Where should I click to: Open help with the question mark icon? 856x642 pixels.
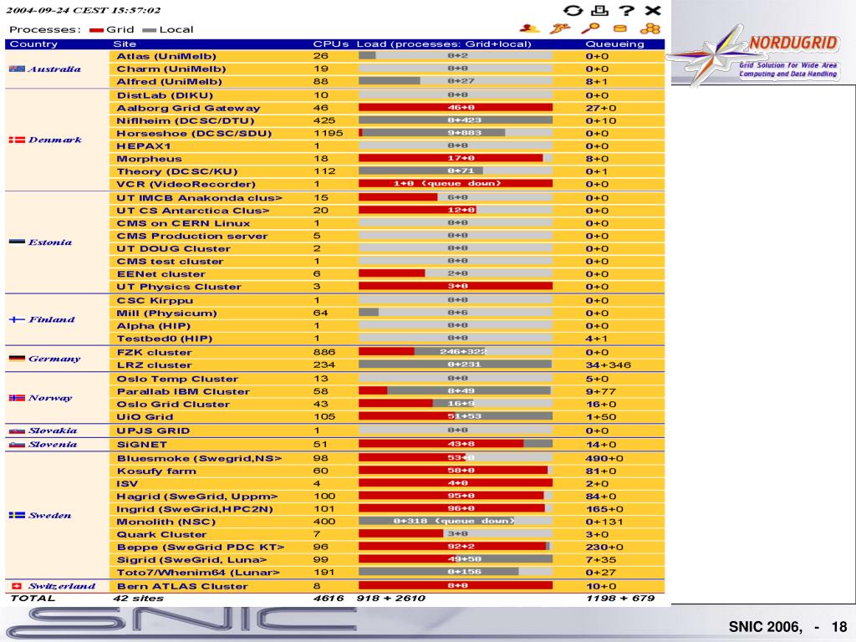[x=627, y=10]
